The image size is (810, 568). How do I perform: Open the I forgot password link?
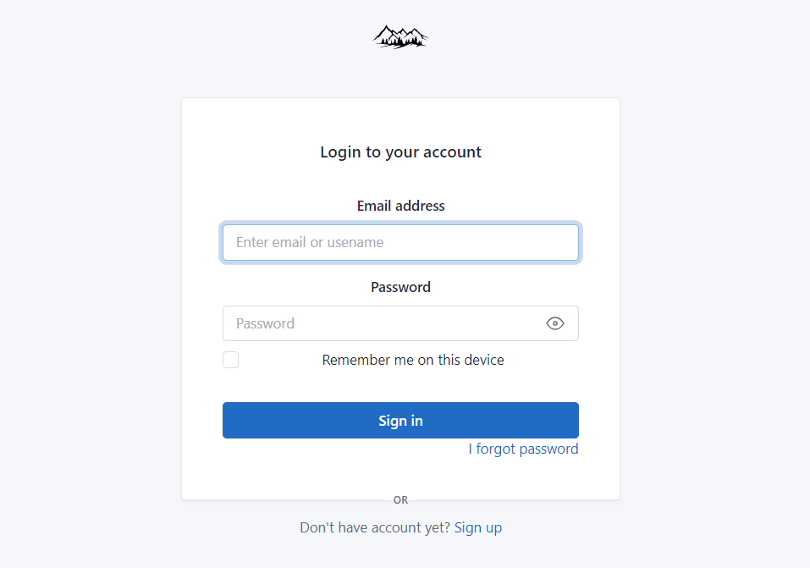pyautogui.click(x=523, y=449)
